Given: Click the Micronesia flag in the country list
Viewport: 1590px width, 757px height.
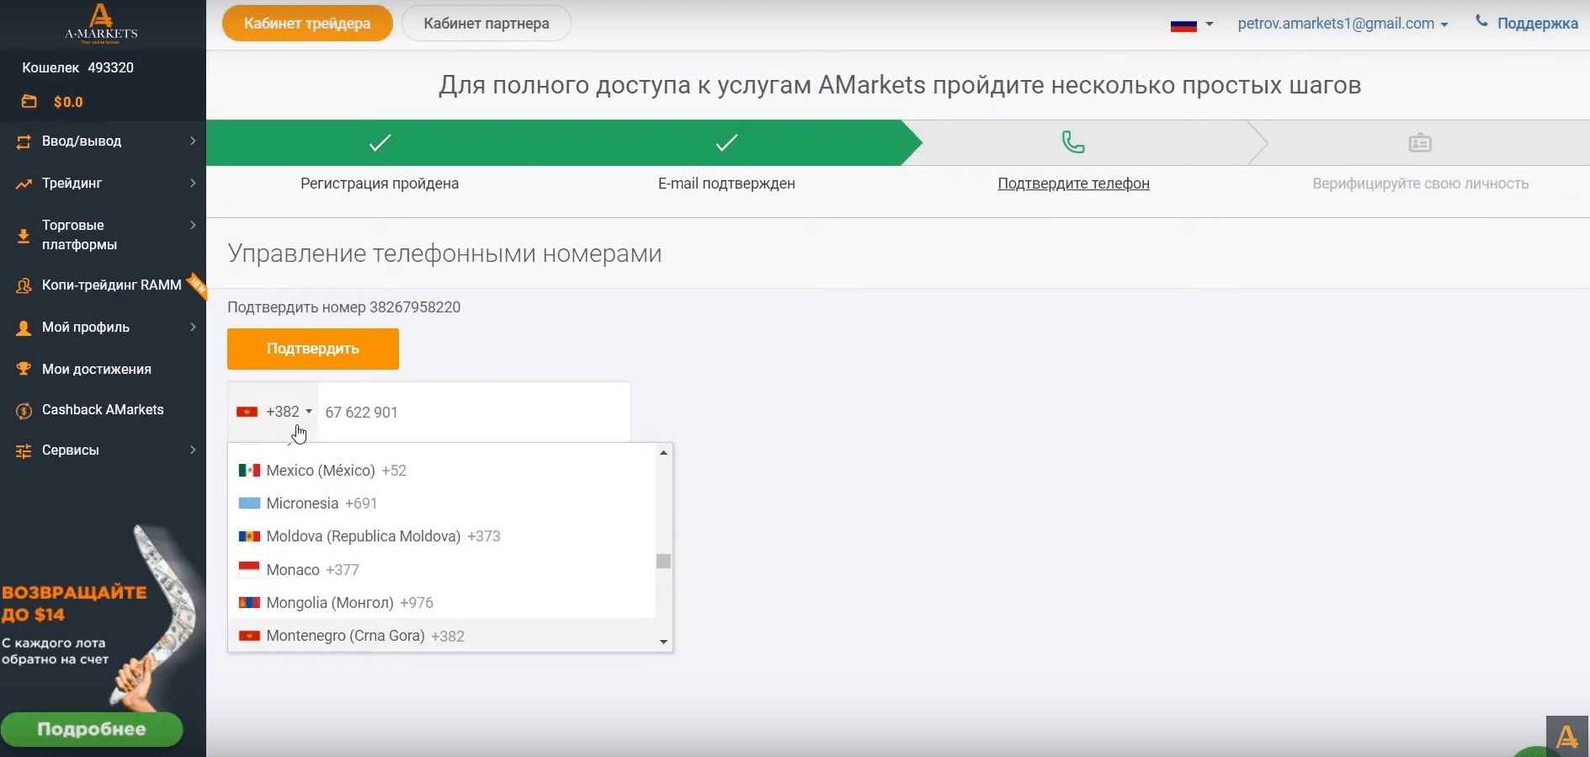Looking at the screenshot, I should [x=249, y=504].
